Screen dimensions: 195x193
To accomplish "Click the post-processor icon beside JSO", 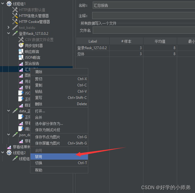I will [21, 93].
